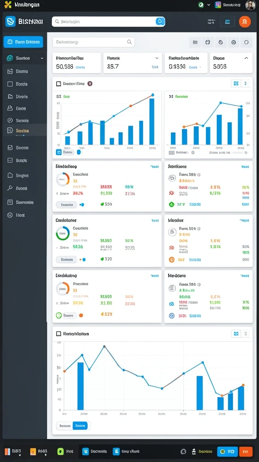
Task: Open the orange round profile button in the header
Action: [x=245, y=22]
